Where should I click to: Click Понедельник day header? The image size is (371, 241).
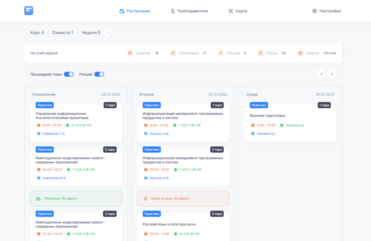pos(44,94)
